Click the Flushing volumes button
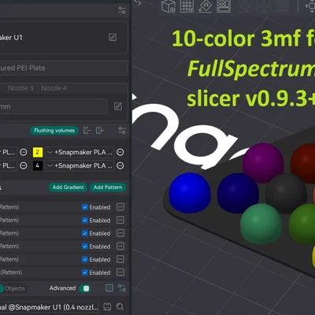Screen dimensions: 315x315 click(54, 131)
